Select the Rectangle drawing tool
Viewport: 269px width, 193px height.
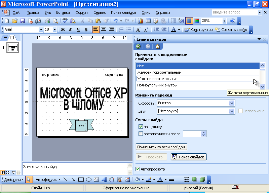coord(81,180)
